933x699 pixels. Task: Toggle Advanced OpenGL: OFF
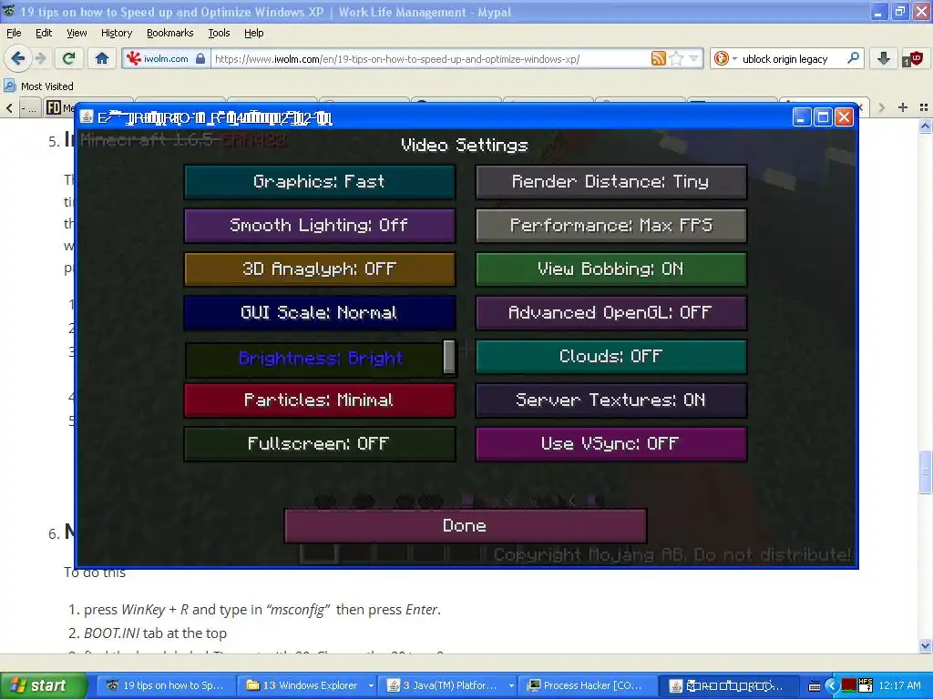pyautogui.click(x=611, y=313)
